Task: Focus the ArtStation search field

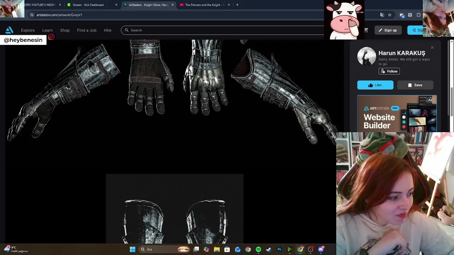Action: (x=223, y=30)
